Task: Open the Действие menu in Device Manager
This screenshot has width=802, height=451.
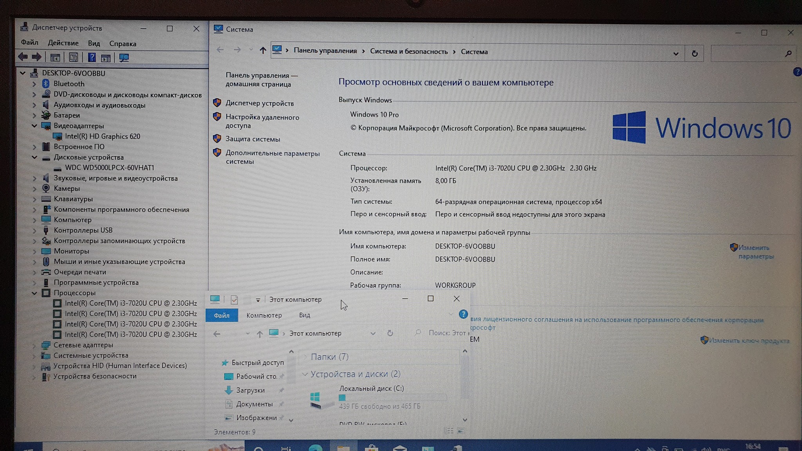Action: coord(63,43)
